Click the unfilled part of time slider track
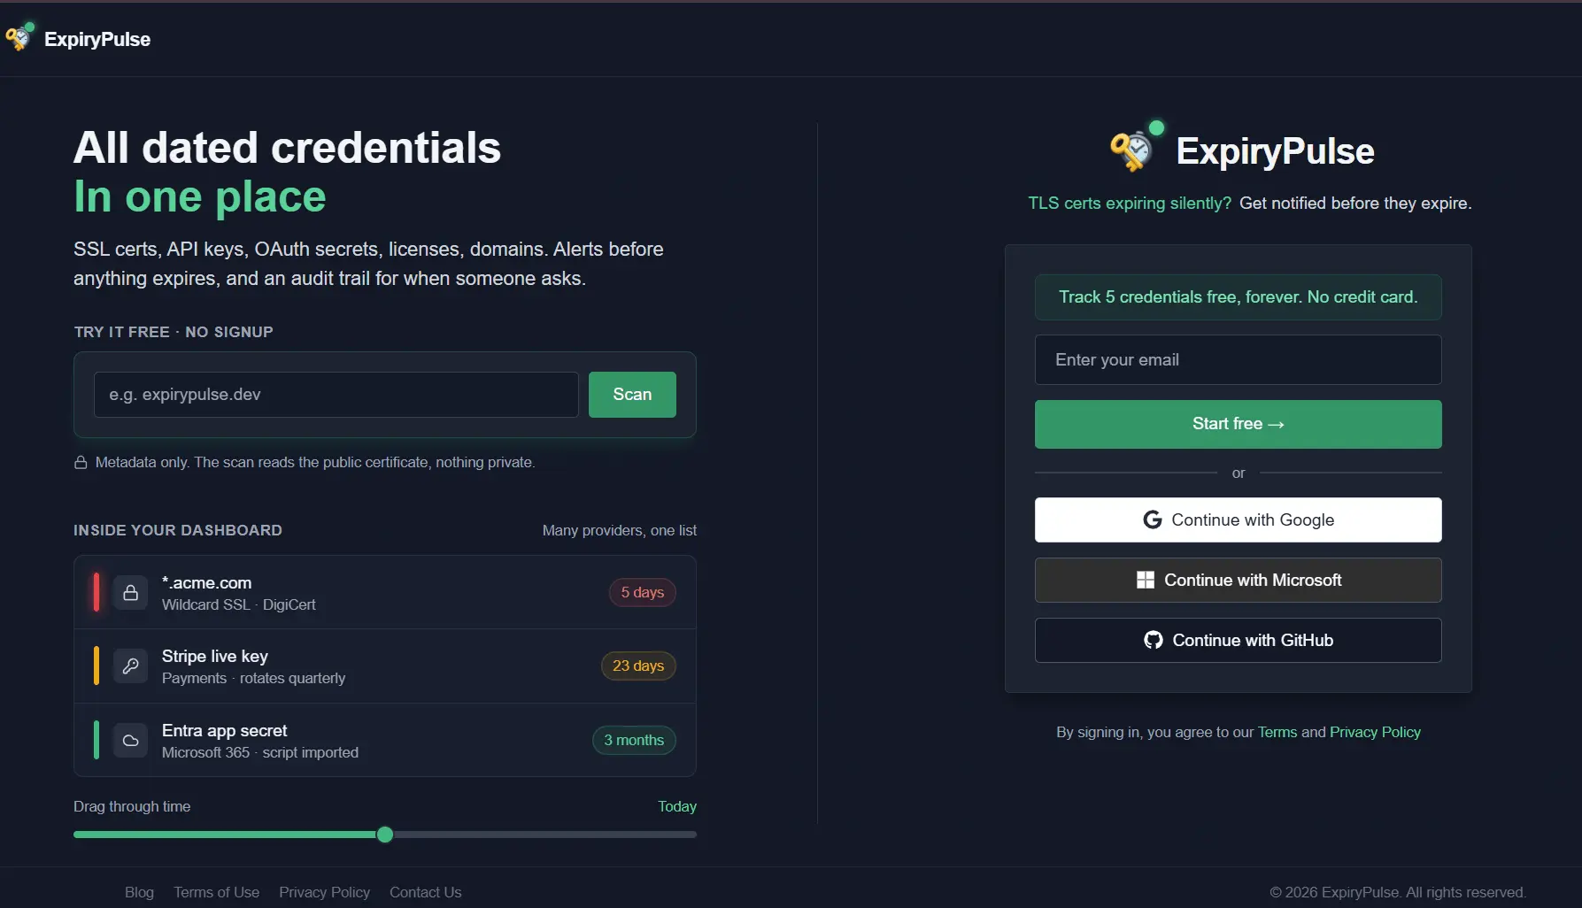 click(544, 835)
